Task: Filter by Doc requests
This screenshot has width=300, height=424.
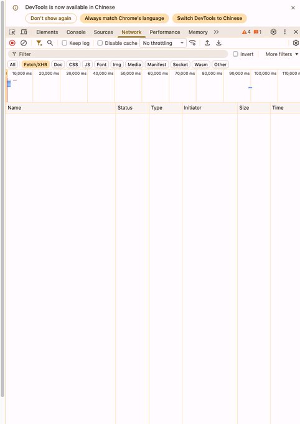Action: coord(58,65)
